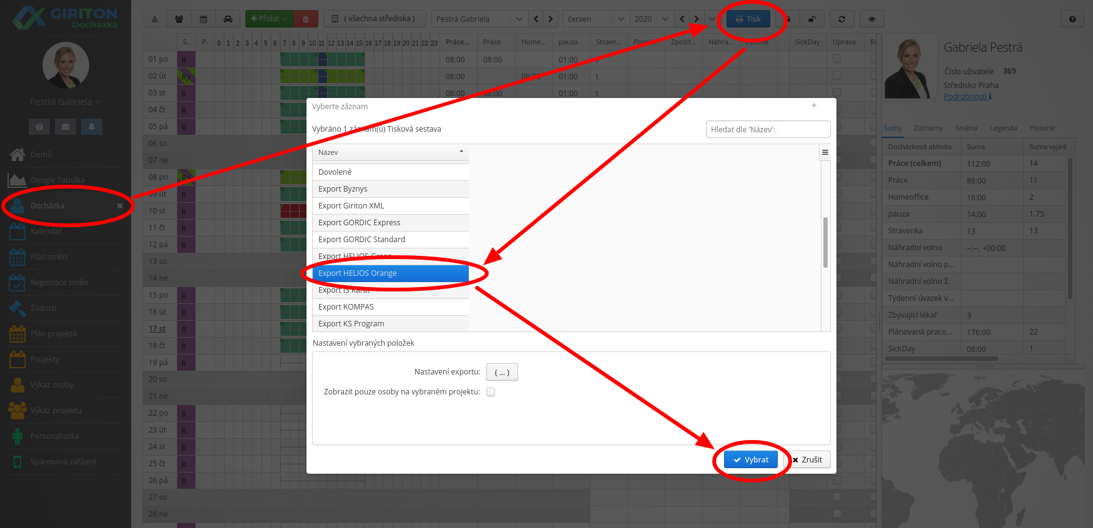Click the single person view icon
The image size is (1093, 528).
[x=155, y=19]
